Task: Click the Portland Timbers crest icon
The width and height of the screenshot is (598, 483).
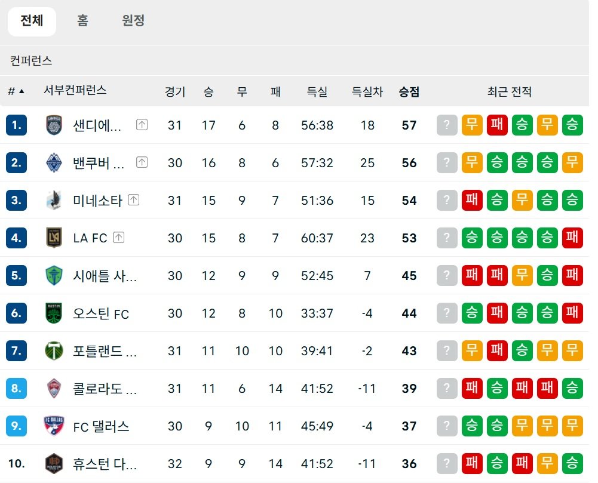Action: (54, 351)
